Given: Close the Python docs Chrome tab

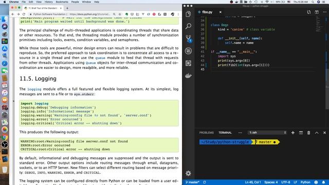Looking at the screenshot, I should click(61, 8).
